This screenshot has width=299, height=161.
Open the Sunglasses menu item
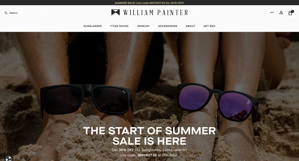93,26
